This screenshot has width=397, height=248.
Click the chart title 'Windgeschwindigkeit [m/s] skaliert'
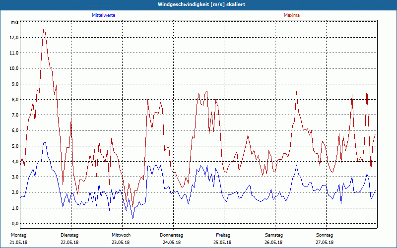[x=201, y=4]
